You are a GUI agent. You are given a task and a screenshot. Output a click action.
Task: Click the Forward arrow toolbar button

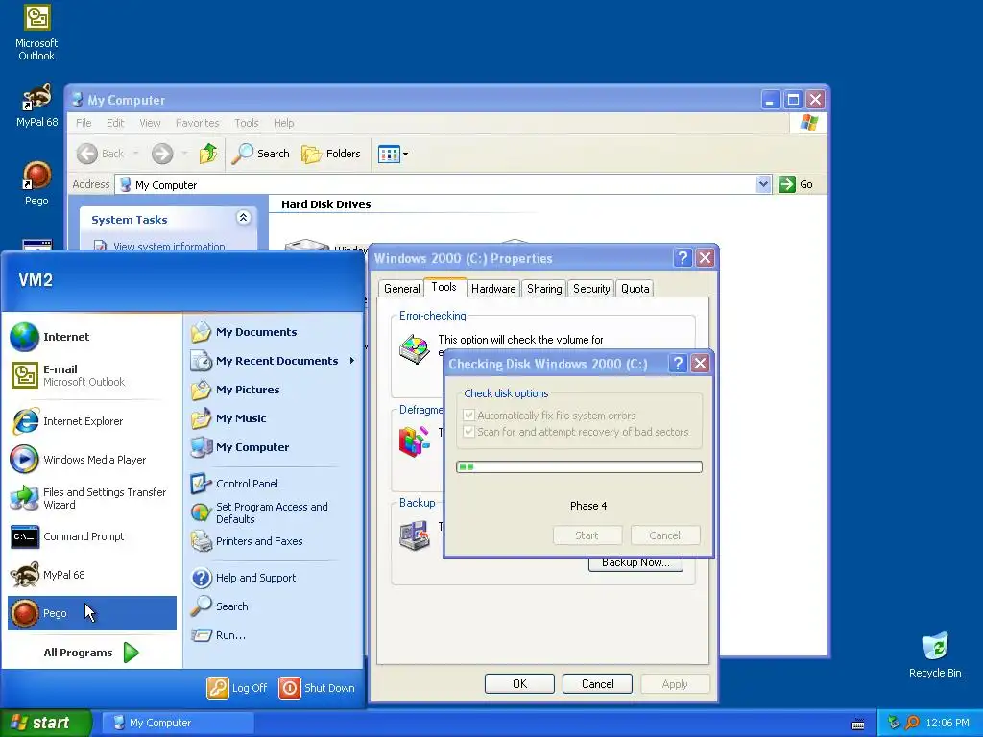coord(162,154)
